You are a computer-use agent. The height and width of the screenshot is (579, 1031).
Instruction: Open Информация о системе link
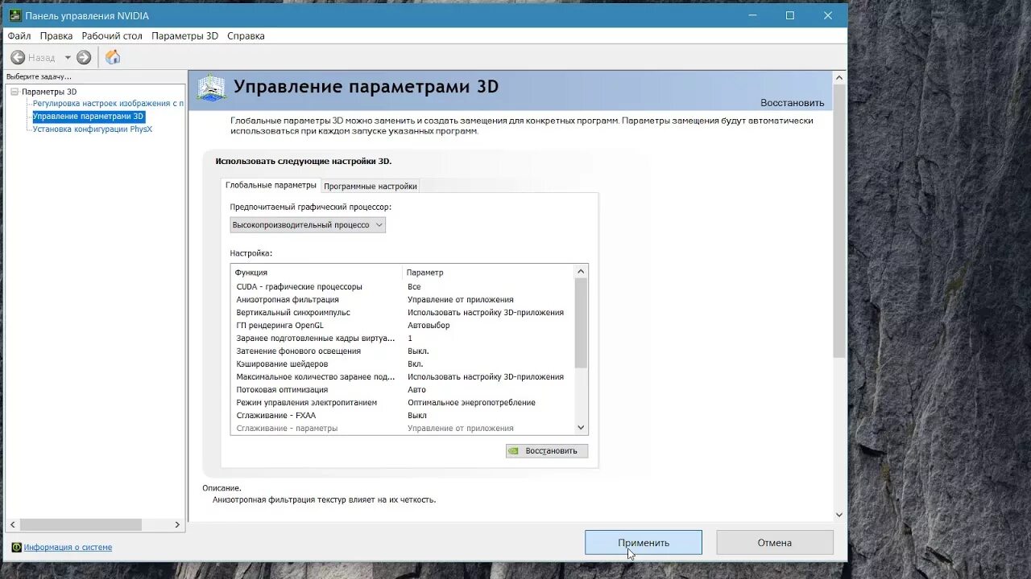(68, 548)
